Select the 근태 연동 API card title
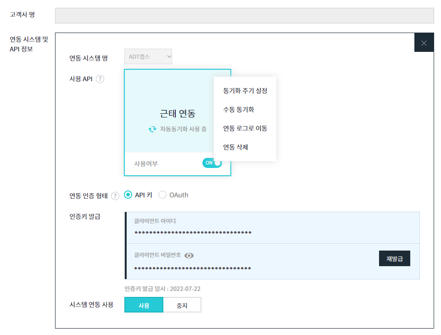The width and height of the screenshot is (441, 335). (x=178, y=114)
